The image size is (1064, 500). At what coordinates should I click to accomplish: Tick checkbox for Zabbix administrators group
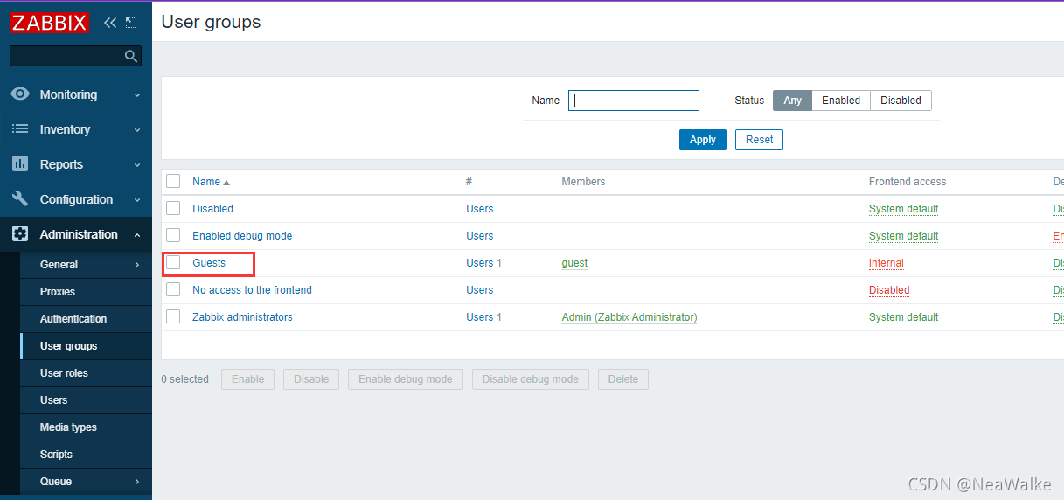tap(173, 316)
